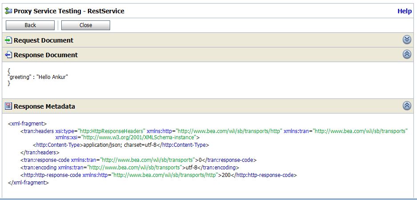Viewport: 417px width, 200px height.
Task: Click the Response Metadata header label
Action: pyautogui.click(x=44, y=106)
